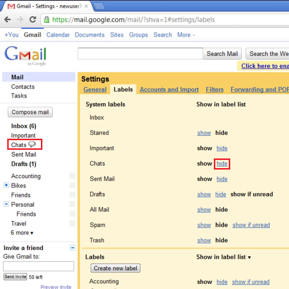Switch to the Filters settings tab
289x289 pixels.
point(214,90)
